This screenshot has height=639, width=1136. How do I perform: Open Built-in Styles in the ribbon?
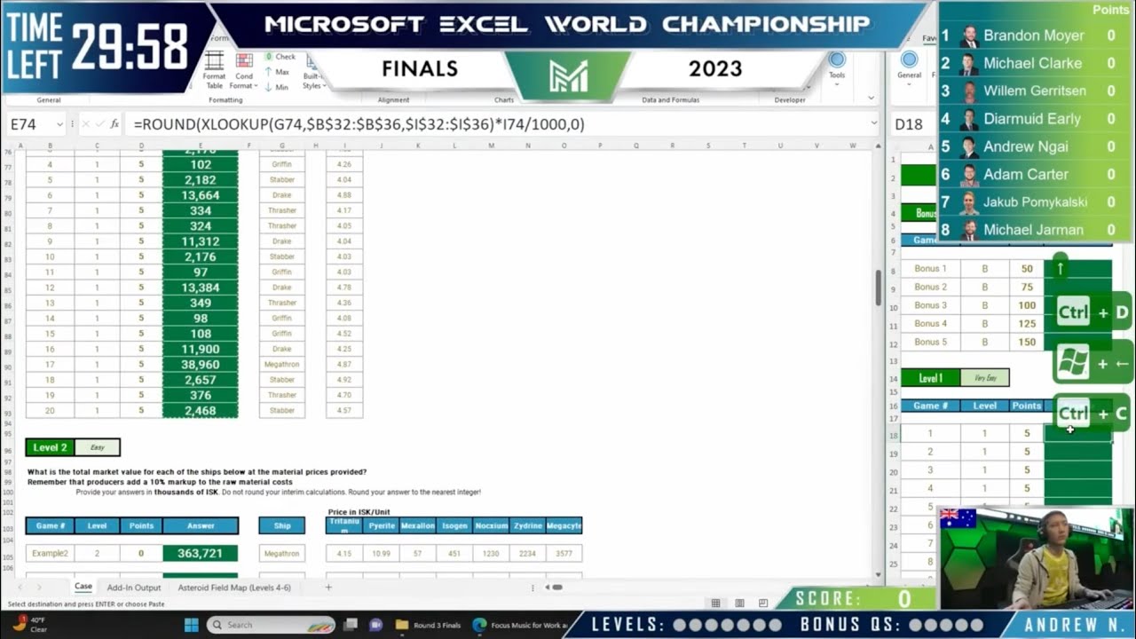312,71
